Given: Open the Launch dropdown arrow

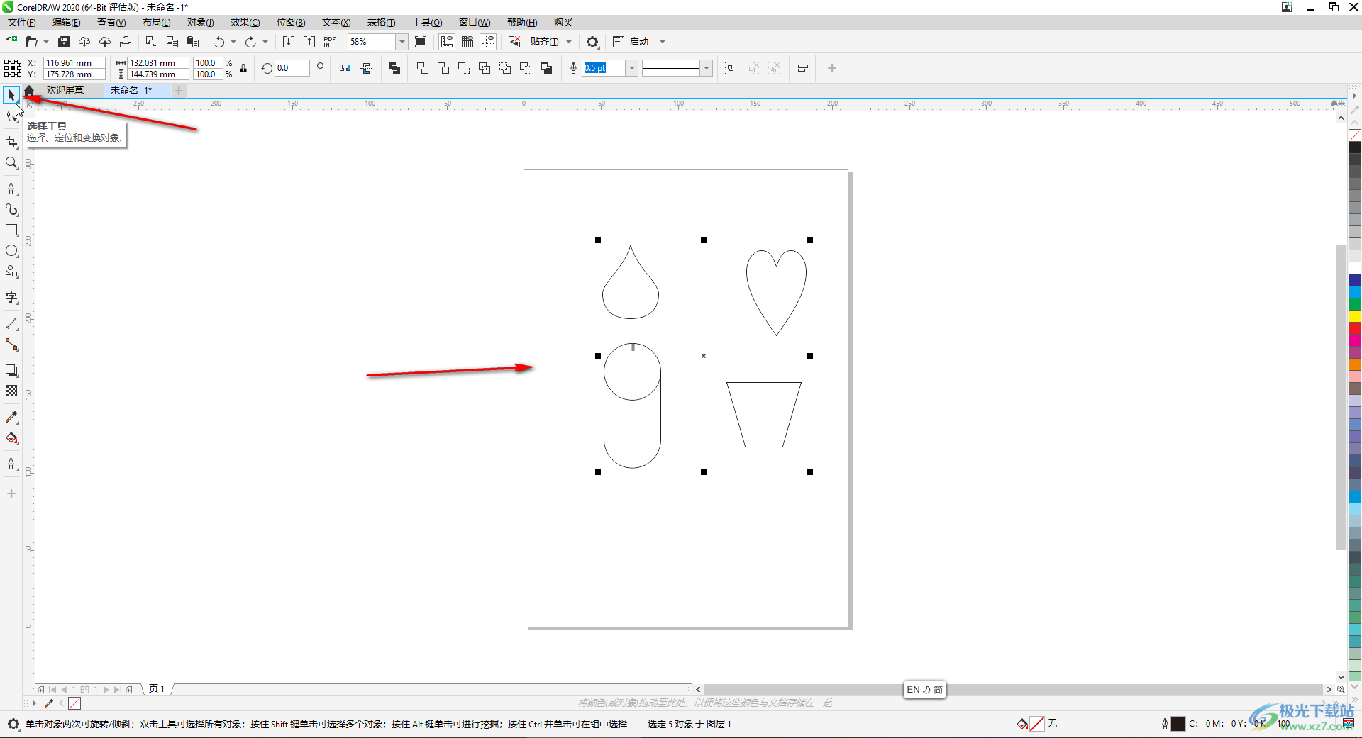Looking at the screenshot, I should tap(663, 42).
